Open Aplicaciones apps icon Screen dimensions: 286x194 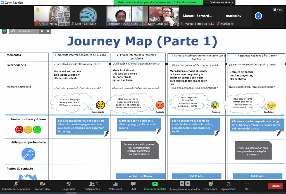(x=229, y=184)
